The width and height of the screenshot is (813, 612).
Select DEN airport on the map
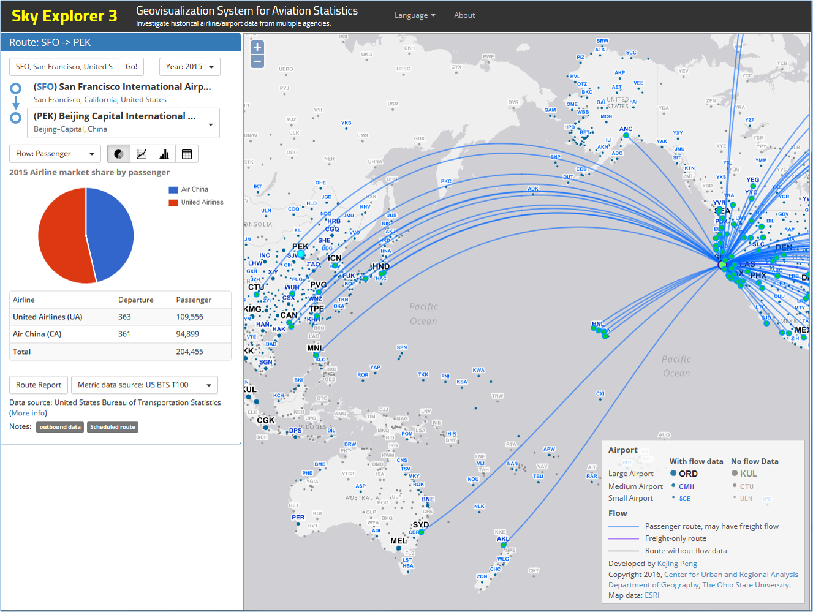pyautogui.click(x=784, y=247)
